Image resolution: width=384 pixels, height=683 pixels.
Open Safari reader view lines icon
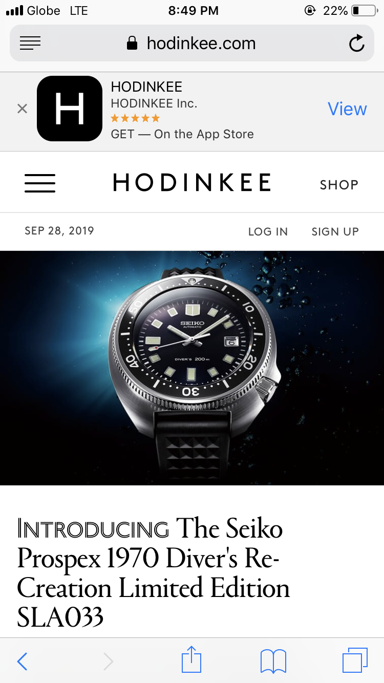pyautogui.click(x=30, y=44)
